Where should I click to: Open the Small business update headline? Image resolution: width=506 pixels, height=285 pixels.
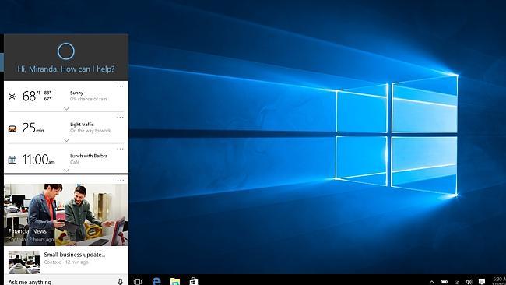[75, 255]
